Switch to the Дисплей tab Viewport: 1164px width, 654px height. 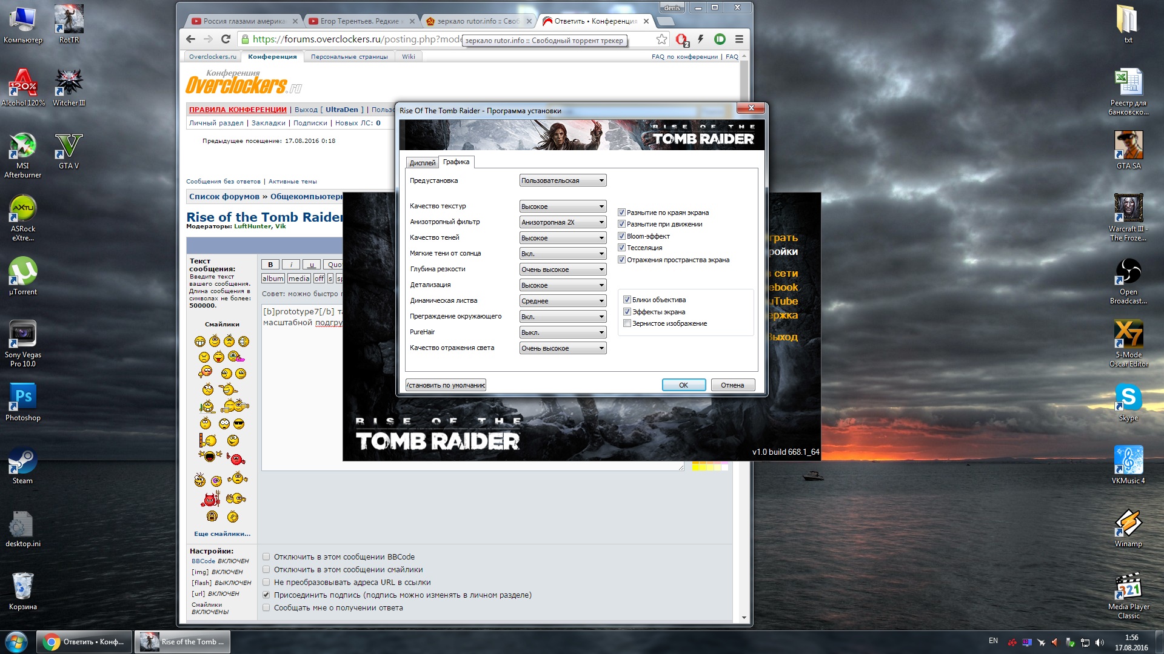[422, 163]
